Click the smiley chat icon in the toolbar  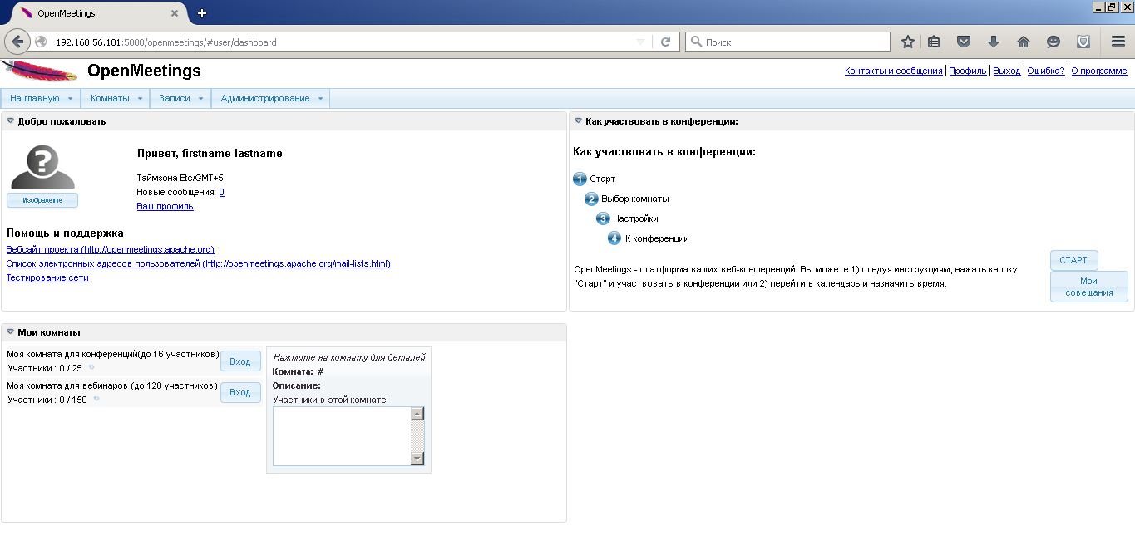[1054, 42]
